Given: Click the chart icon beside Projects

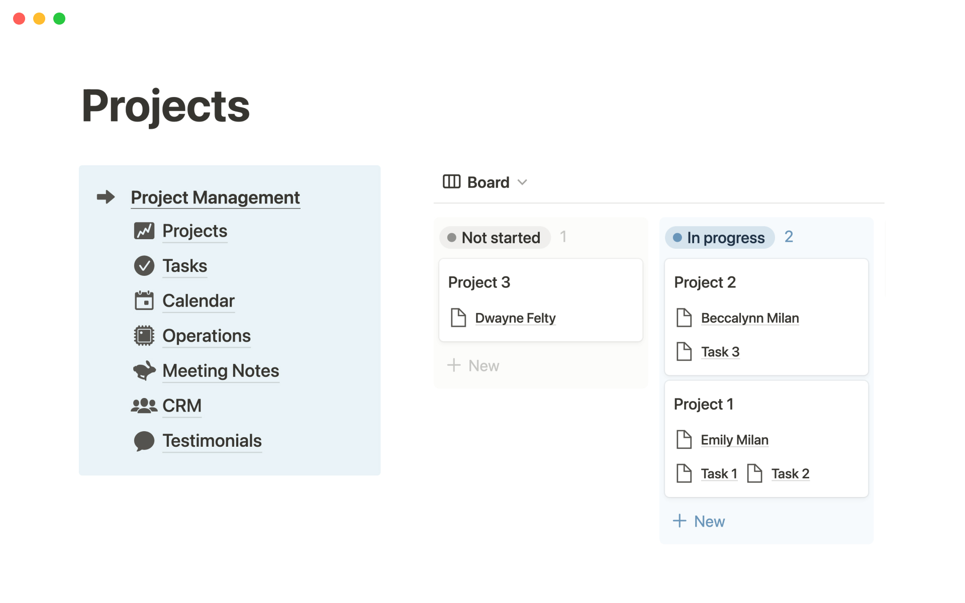Looking at the screenshot, I should pos(144,231).
